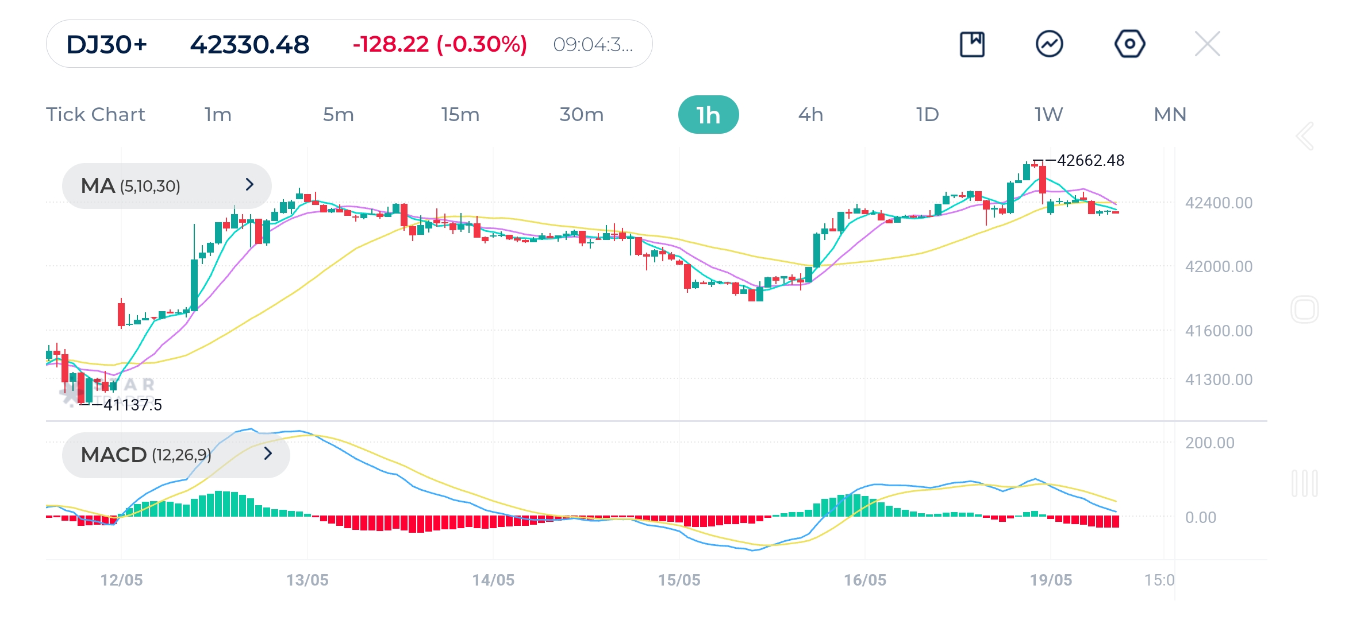Expand the MACD (12,26,9) indicator chevron
Screen dimensions: 1345x620
[x=268, y=454]
